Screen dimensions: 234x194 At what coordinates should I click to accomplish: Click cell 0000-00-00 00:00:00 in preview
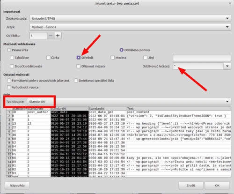click(108, 158)
